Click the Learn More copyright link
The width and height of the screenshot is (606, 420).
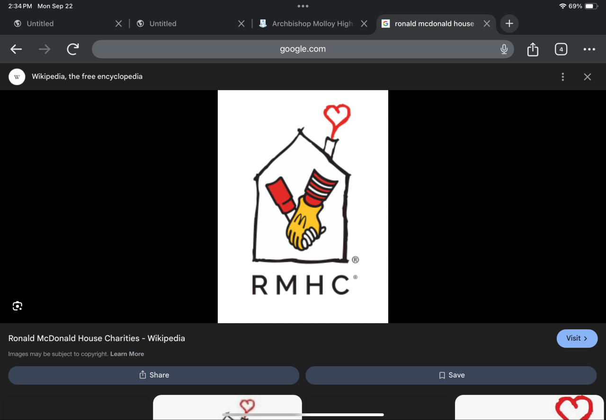127,354
